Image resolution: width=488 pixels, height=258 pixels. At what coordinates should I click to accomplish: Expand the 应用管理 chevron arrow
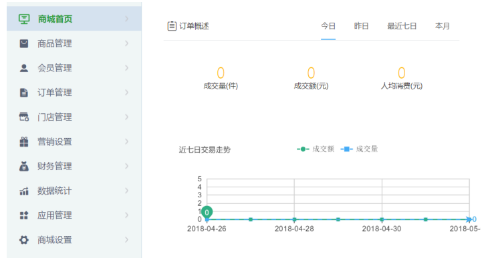126,215
